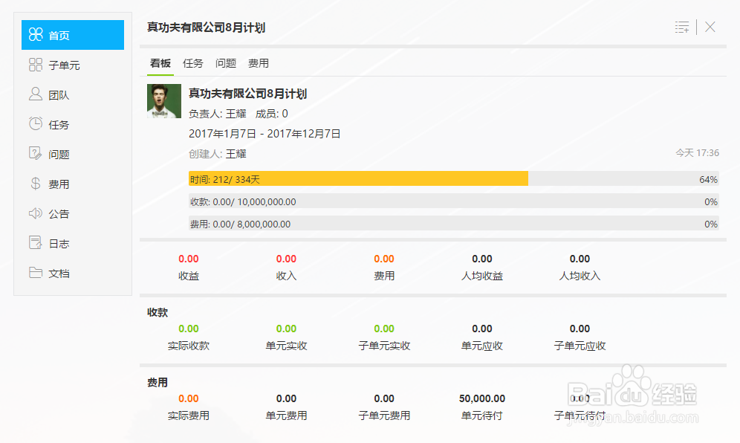
Task: Open the 文档 folder icon
Action: point(36,273)
